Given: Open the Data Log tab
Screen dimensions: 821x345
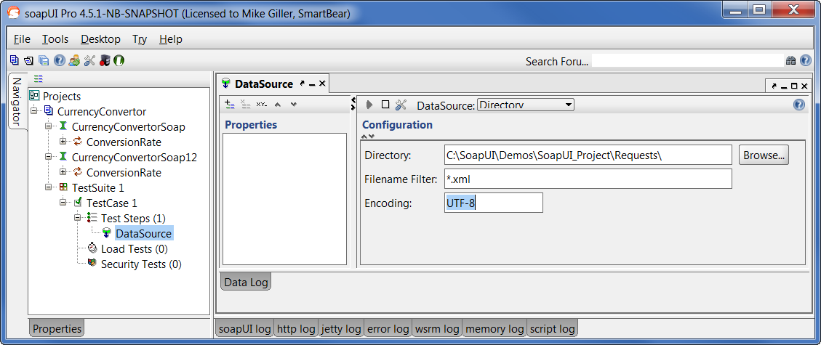Looking at the screenshot, I should [x=246, y=283].
